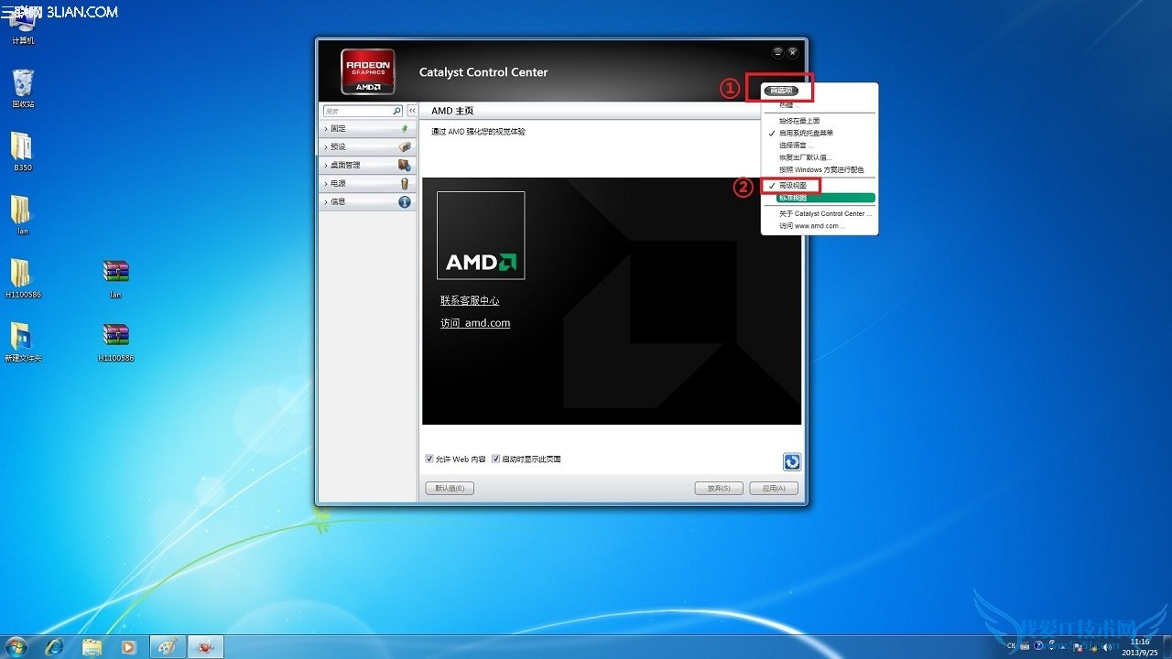The width and height of the screenshot is (1172, 659).
Task: Expand the 预设 section in sidebar
Action: [x=338, y=146]
